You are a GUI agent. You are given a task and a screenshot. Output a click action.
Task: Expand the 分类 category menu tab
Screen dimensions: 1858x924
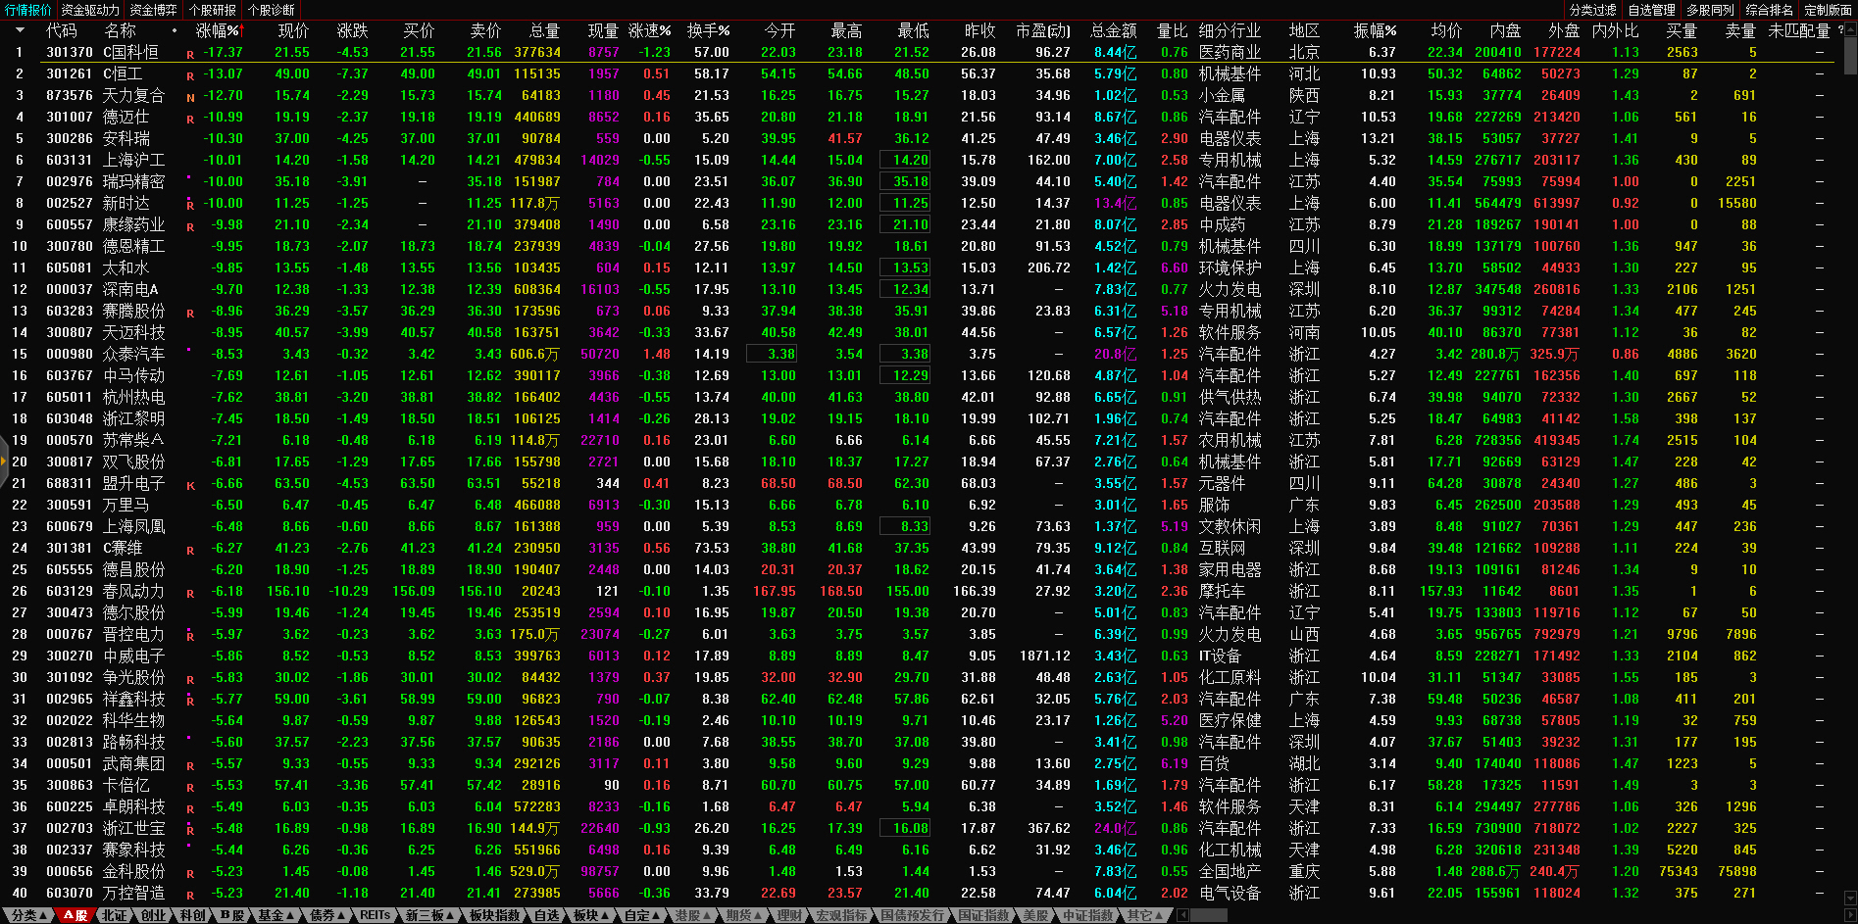coord(28,915)
